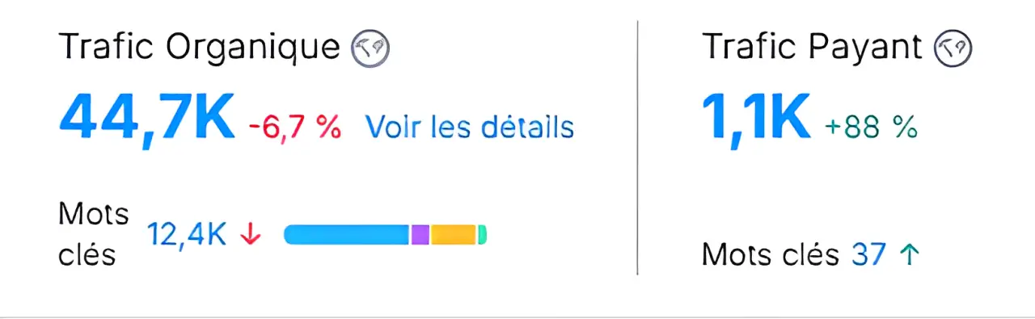Click the info icon beside Trafic Payant
Viewport: 1035px width, 319px height.
coord(953,49)
